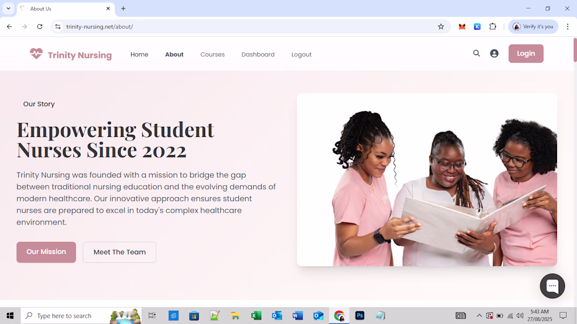
Task: Click the Logout nav item
Action: (x=302, y=55)
